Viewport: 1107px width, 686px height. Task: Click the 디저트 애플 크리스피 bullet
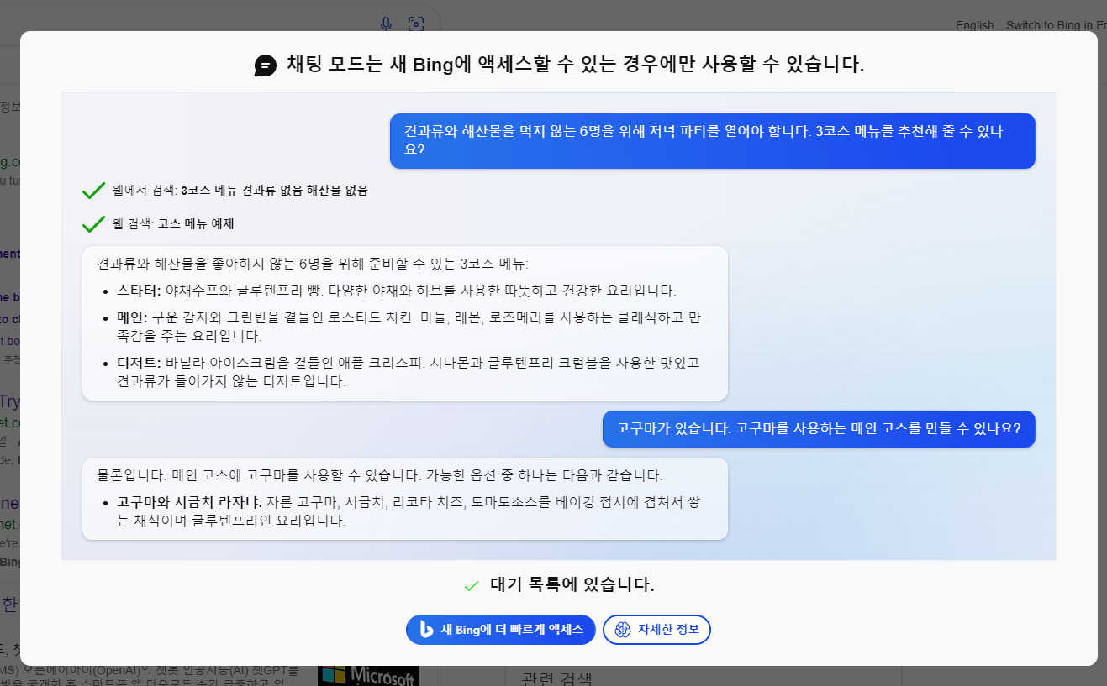409,372
